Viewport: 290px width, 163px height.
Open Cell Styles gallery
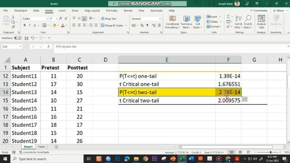pyautogui.click(x=198, y=22)
